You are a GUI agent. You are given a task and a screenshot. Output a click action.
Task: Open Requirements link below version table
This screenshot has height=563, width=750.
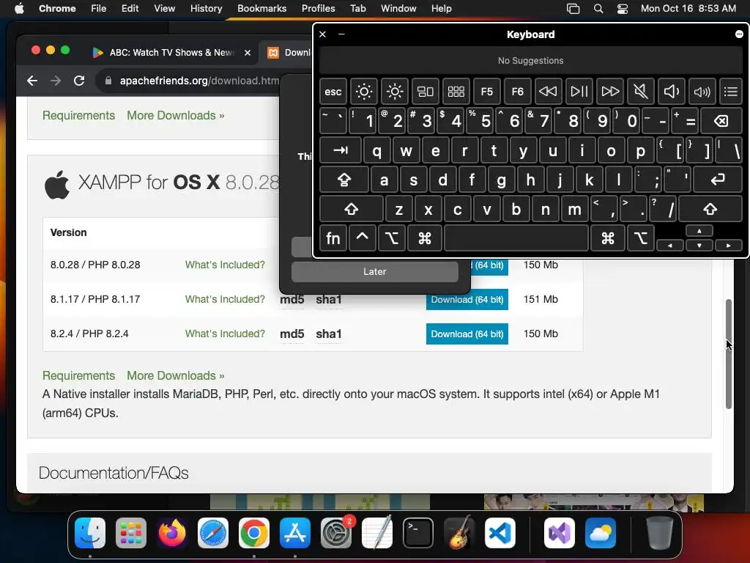78,376
